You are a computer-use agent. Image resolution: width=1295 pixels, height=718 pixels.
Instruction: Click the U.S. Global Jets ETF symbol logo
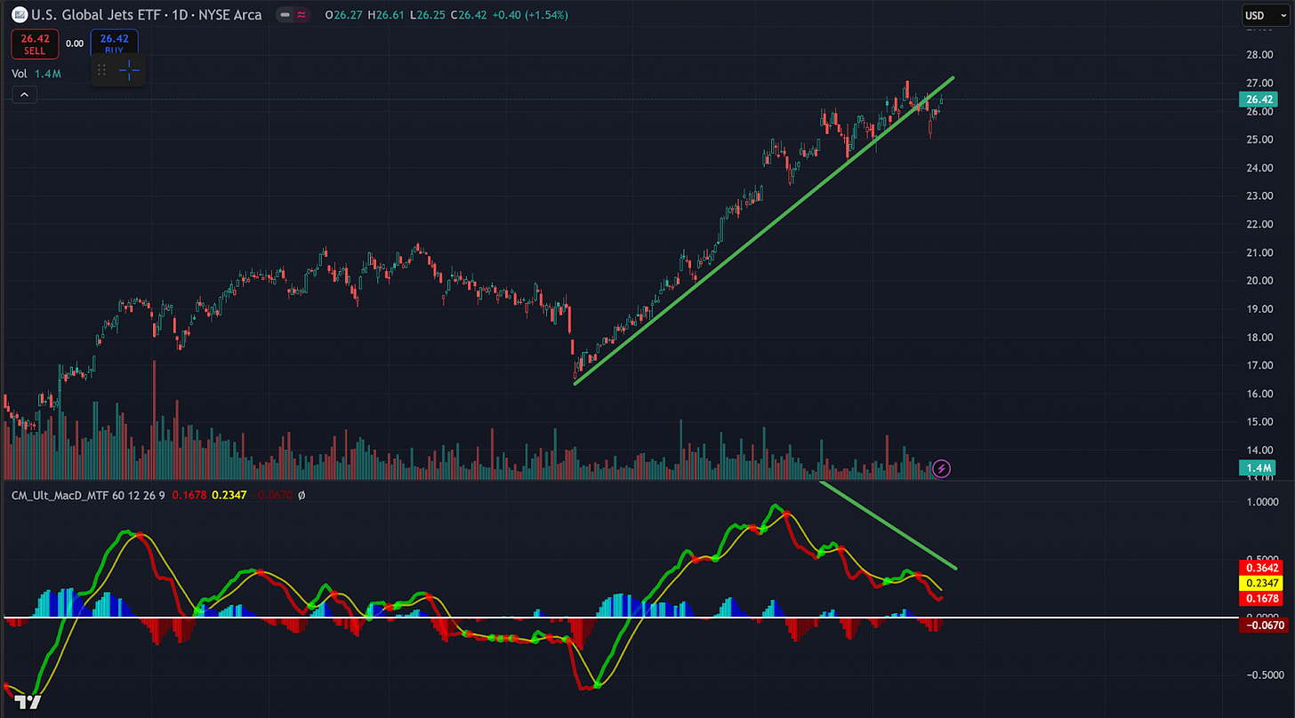click(20, 15)
